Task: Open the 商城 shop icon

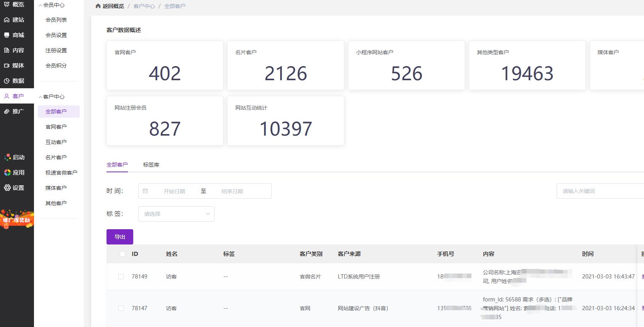Action: [7, 35]
